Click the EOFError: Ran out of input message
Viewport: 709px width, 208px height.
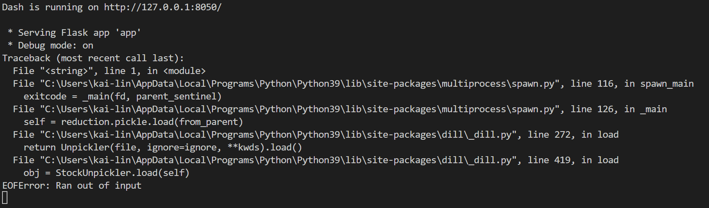(x=72, y=186)
